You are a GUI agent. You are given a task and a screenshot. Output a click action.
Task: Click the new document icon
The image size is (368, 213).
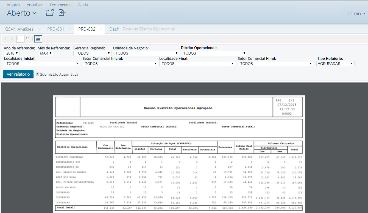[x=62, y=13]
